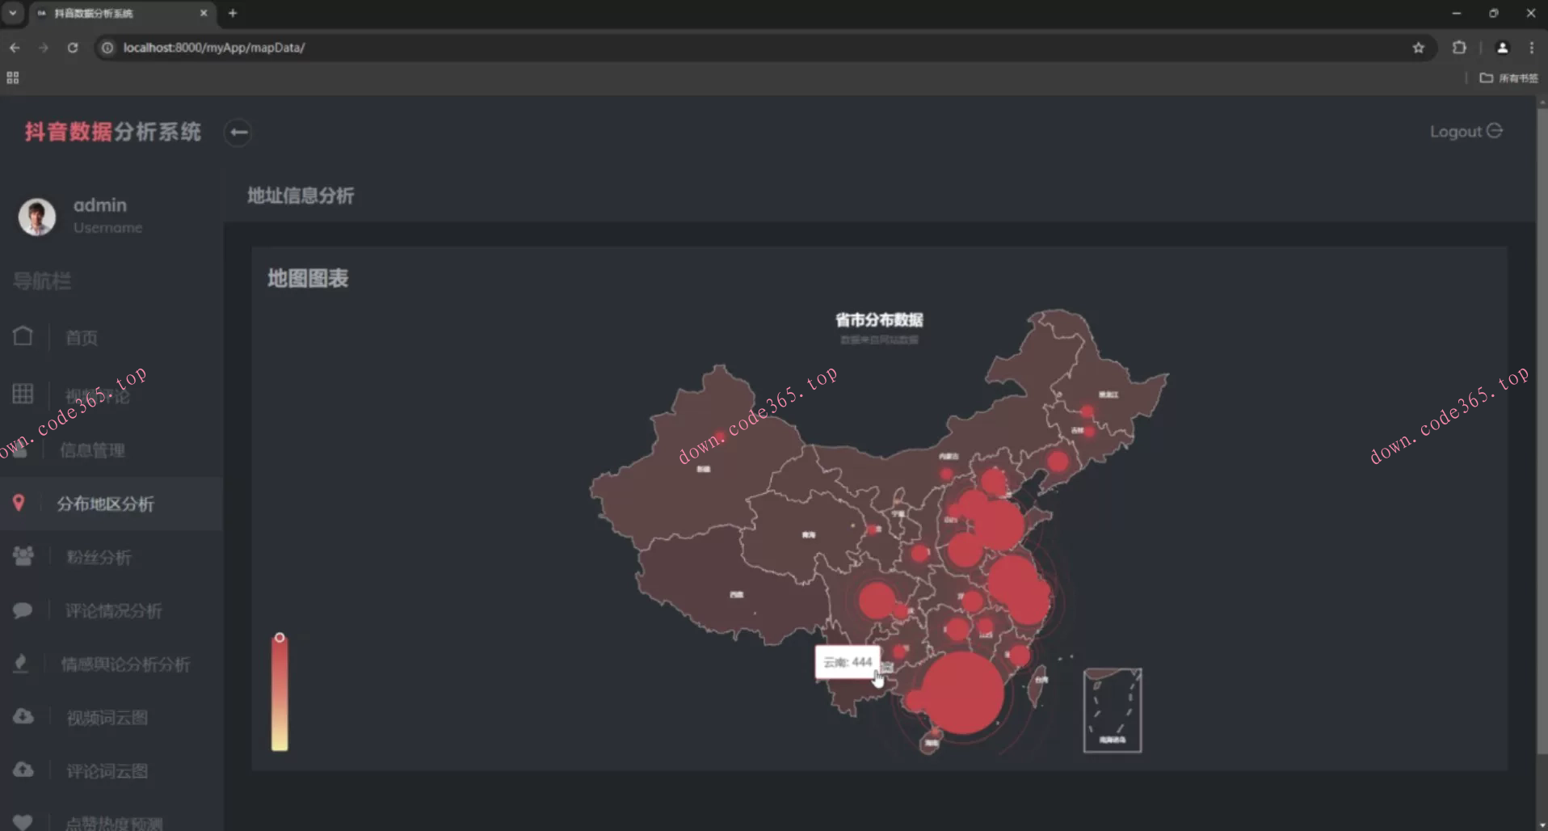Screen dimensions: 1548x831
Task: Click the 评论情况分析 speech bubble icon
Action: [23, 610]
